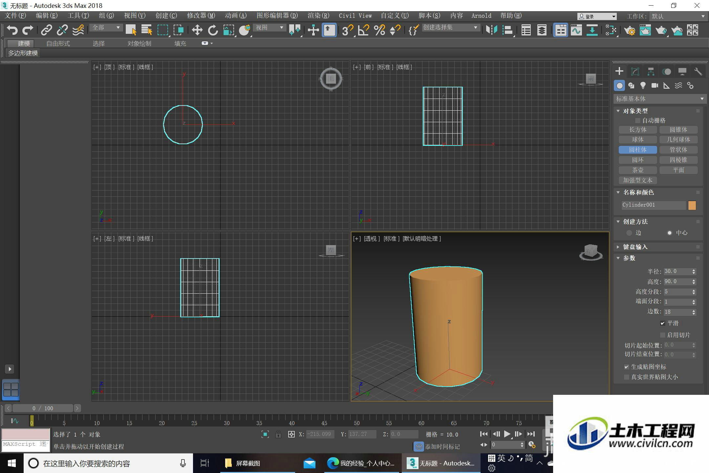Select the Unlink Selection tool
709x473 pixels.
point(62,30)
